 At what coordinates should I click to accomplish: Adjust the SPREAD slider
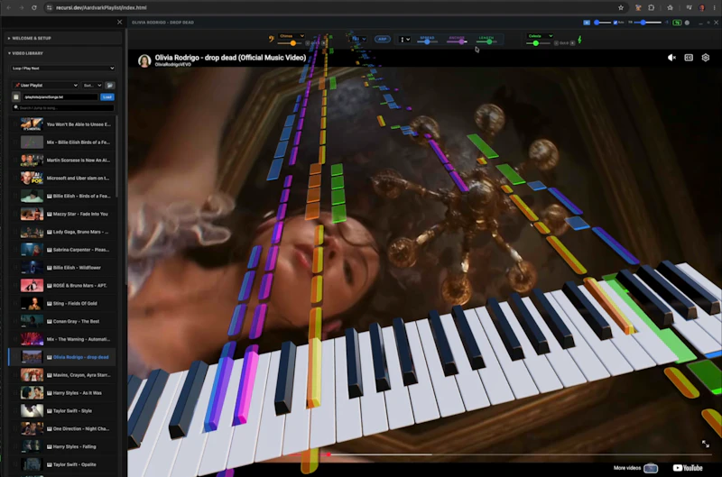(x=427, y=41)
